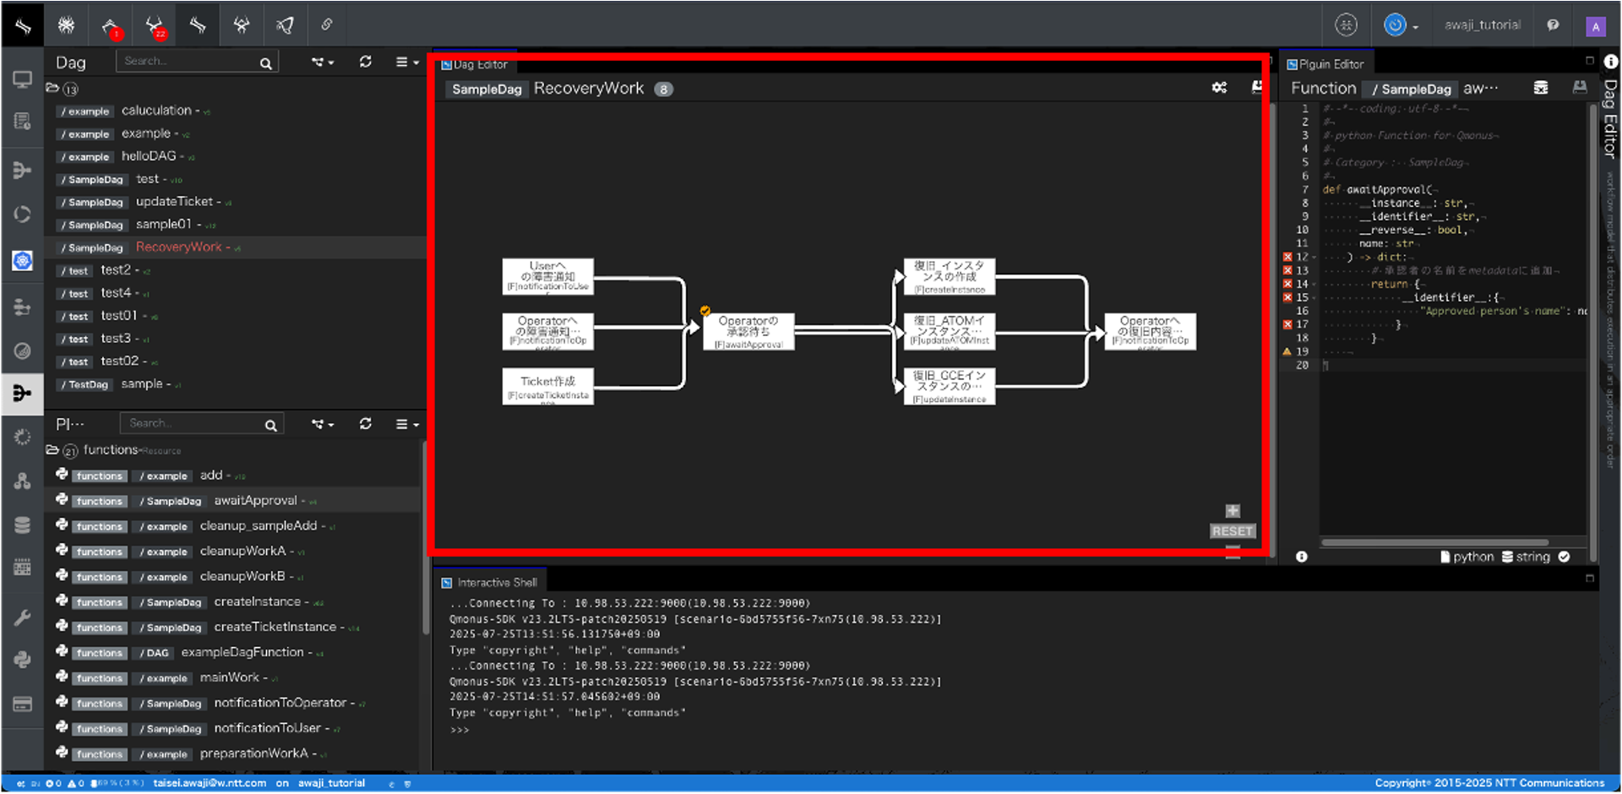Select the Plugin Editor tab
This screenshot has height=794, width=1622.
click(x=1330, y=64)
